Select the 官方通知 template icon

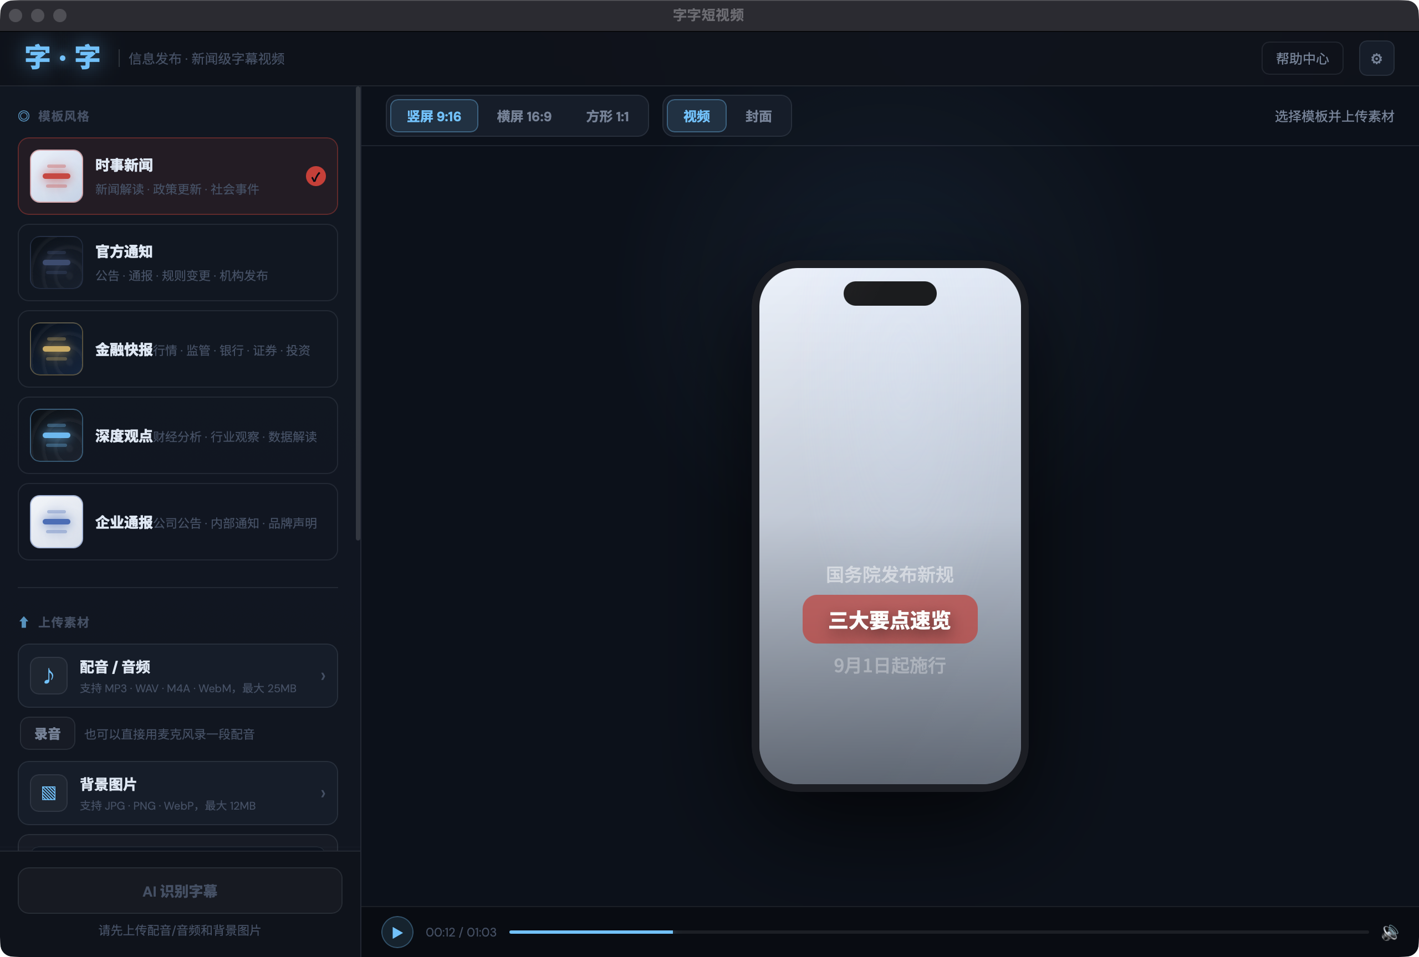pyautogui.click(x=56, y=263)
